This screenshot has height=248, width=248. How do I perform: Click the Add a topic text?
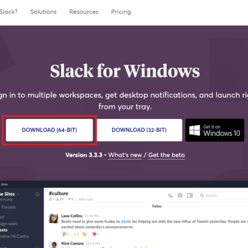(86, 199)
